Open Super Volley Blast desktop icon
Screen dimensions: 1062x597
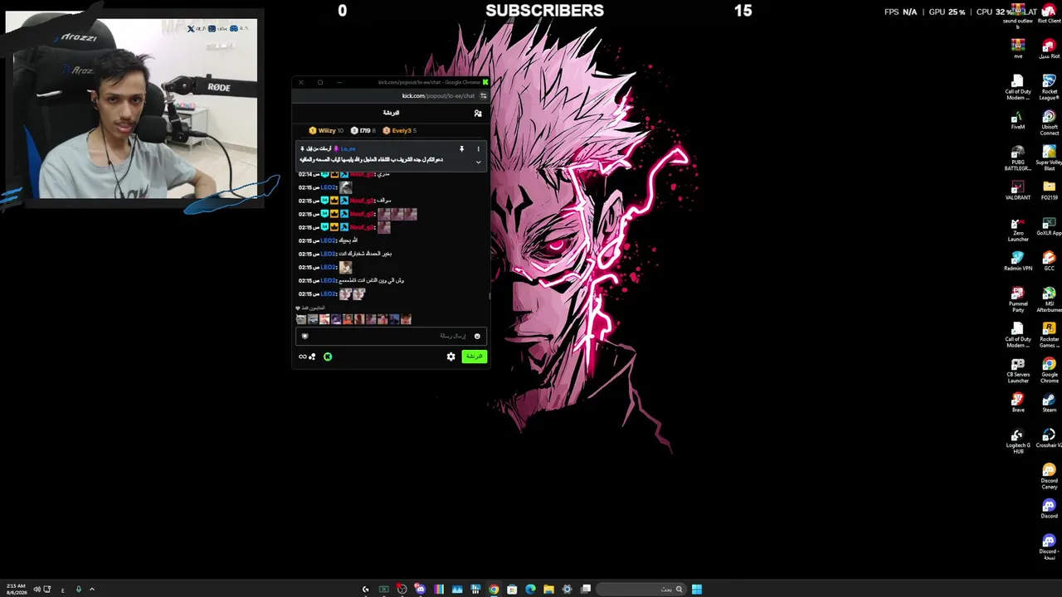[1049, 158]
